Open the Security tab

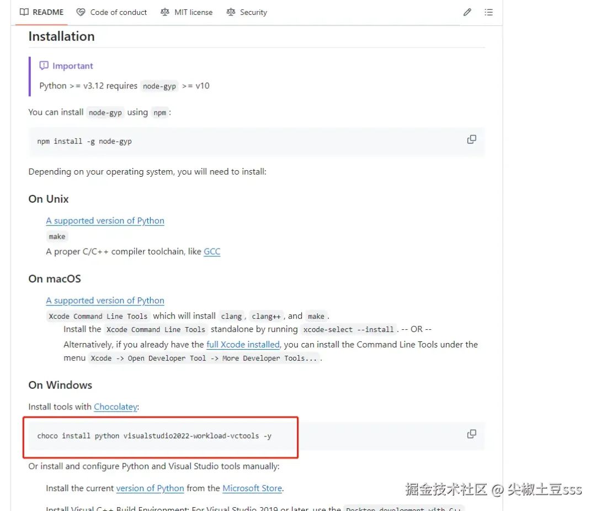point(247,12)
